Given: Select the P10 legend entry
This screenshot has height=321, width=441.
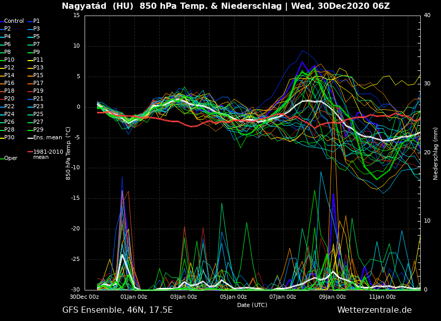Looking at the screenshot, I should coord(9,60).
